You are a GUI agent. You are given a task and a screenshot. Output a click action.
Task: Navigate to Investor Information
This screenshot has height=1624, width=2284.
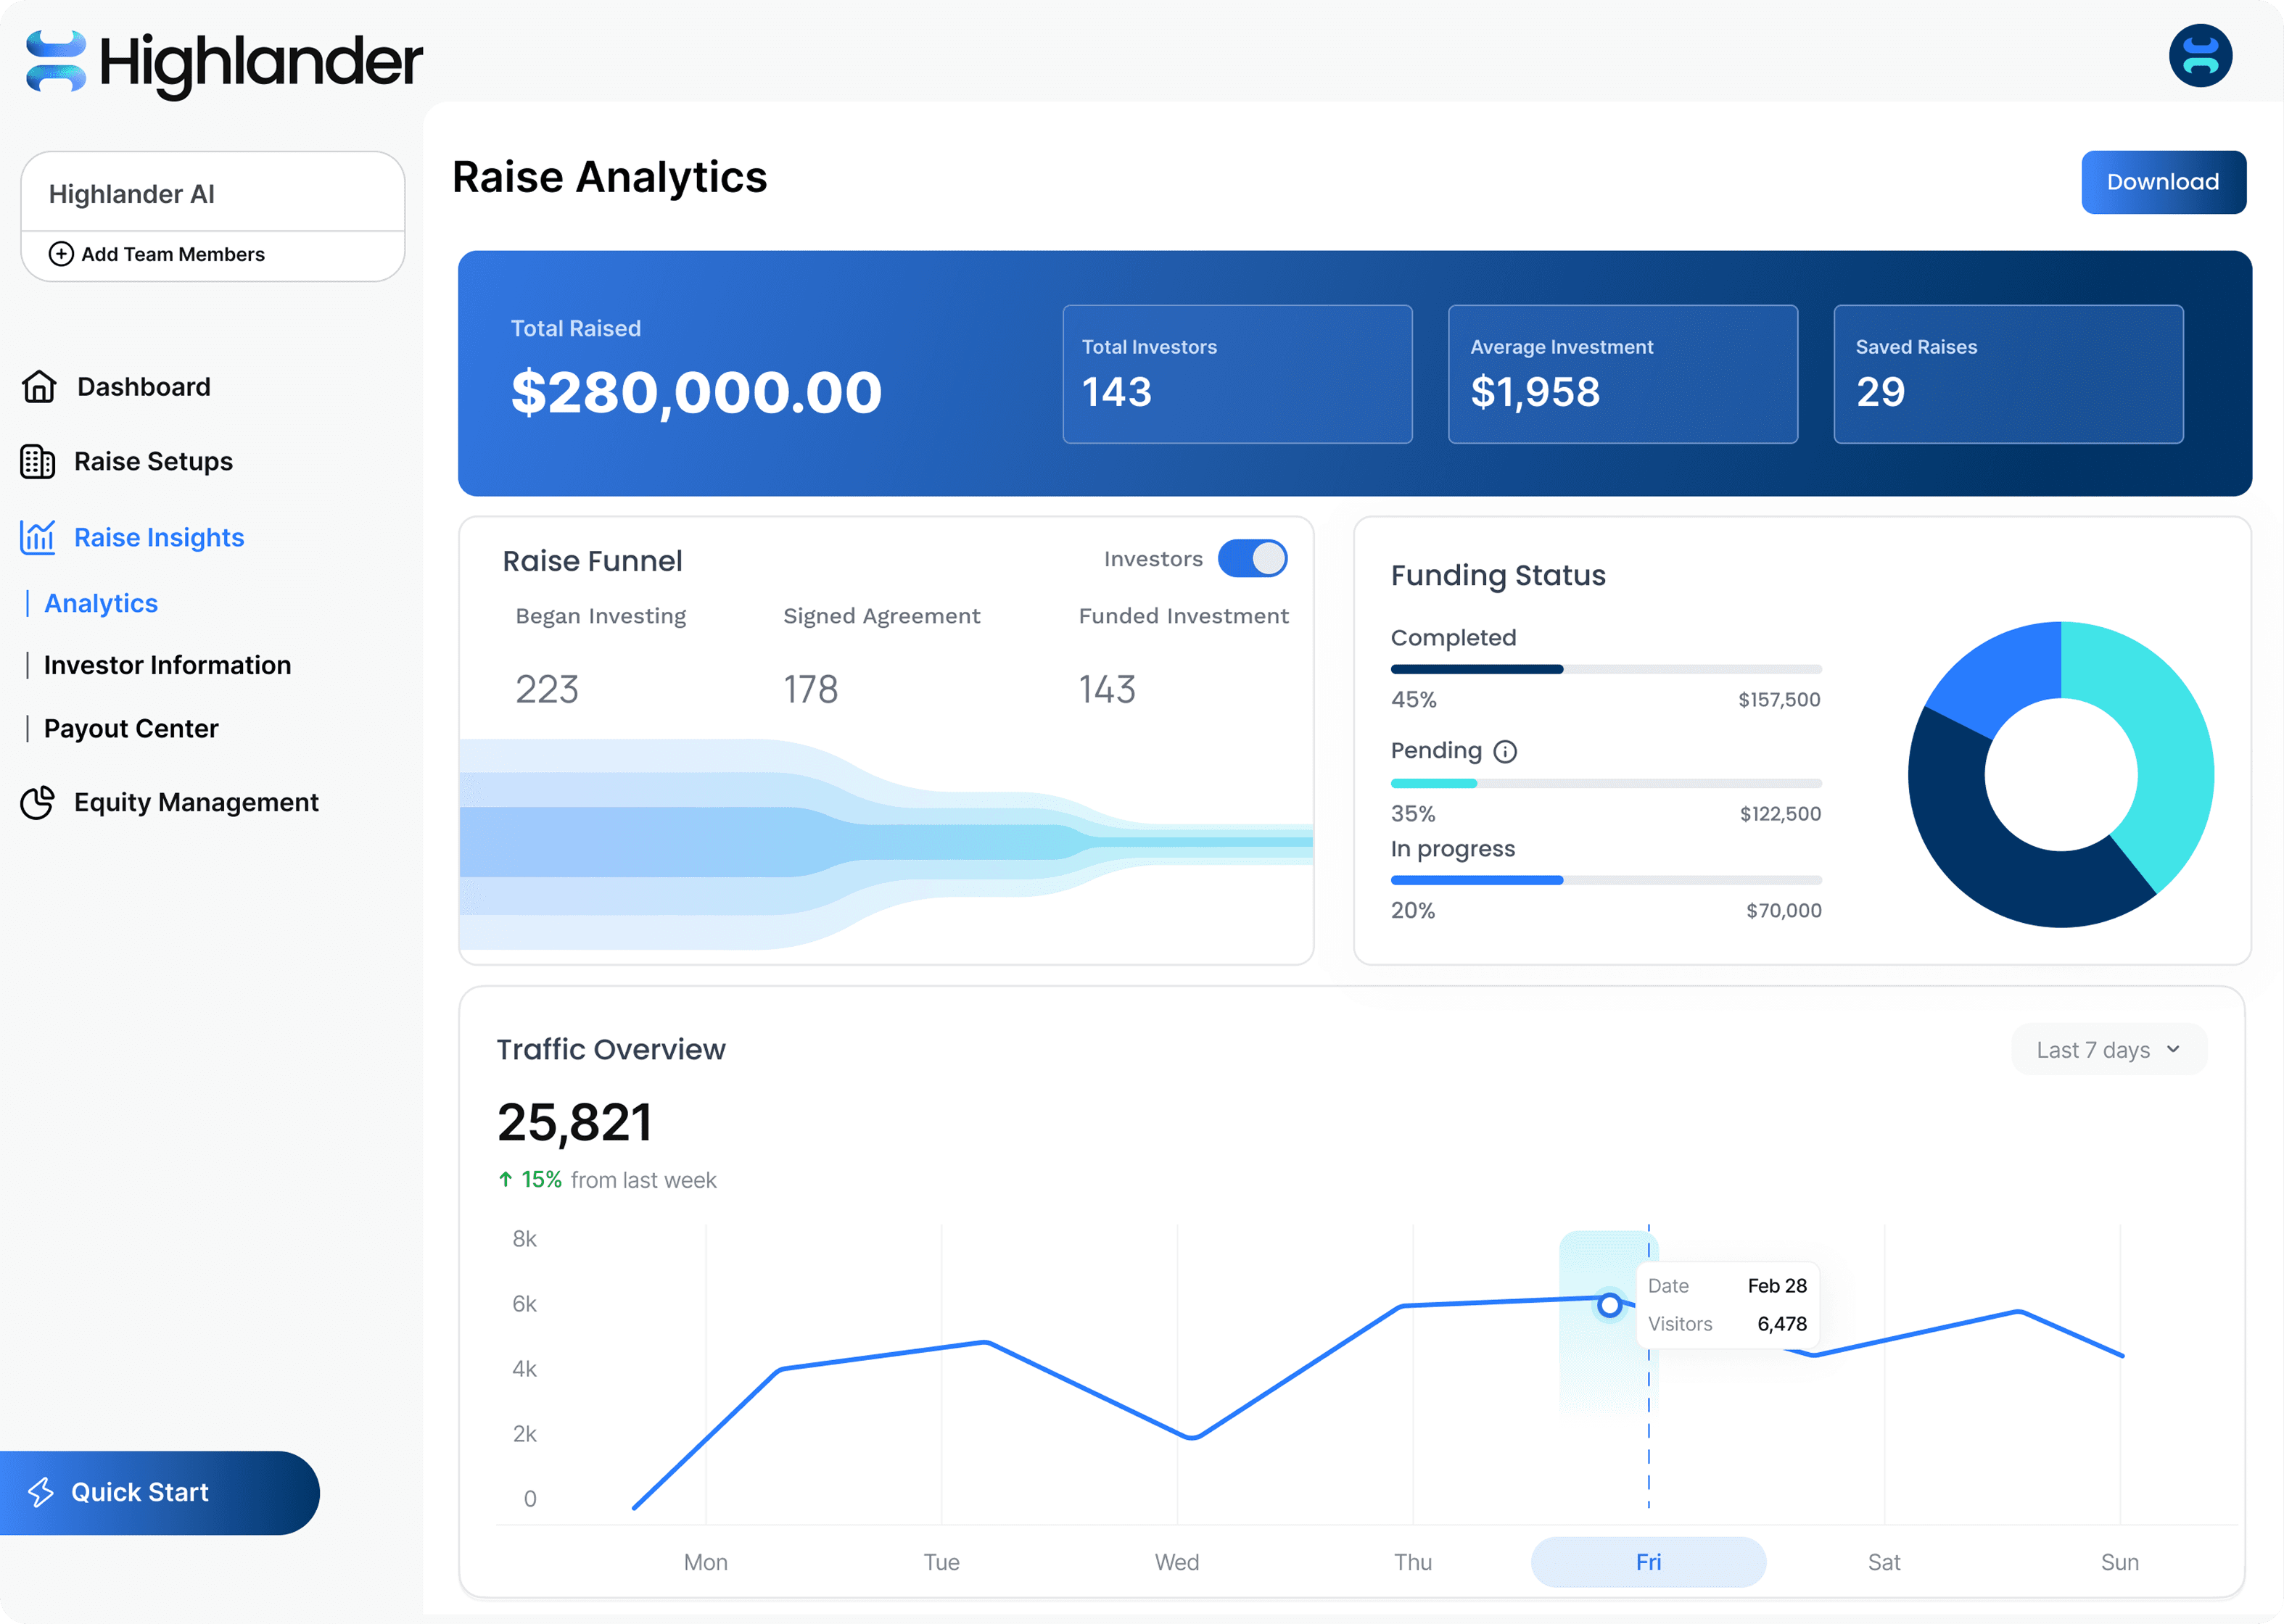[x=167, y=665]
